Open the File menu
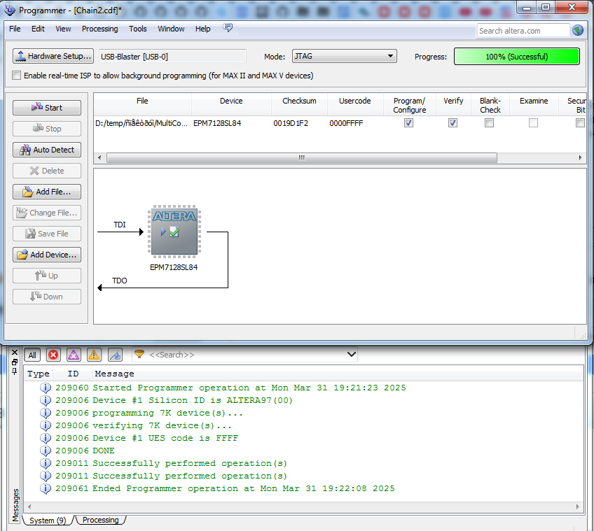 click(15, 29)
